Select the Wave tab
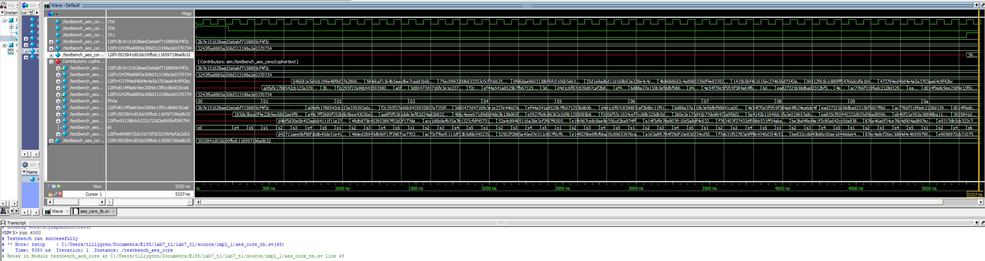This screenshot has height=261, width=985. pyautogui.click(x=57, y=211)
